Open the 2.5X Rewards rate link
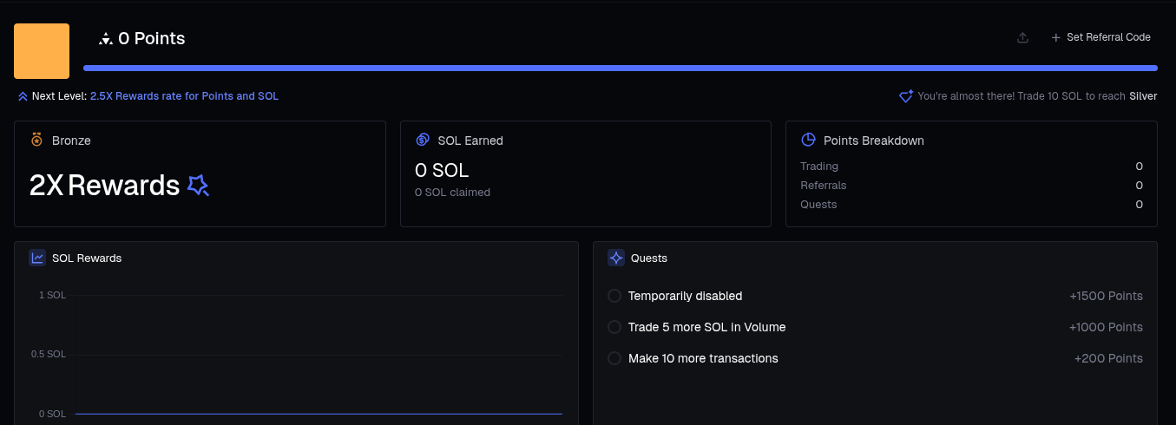 coord(184,96)
